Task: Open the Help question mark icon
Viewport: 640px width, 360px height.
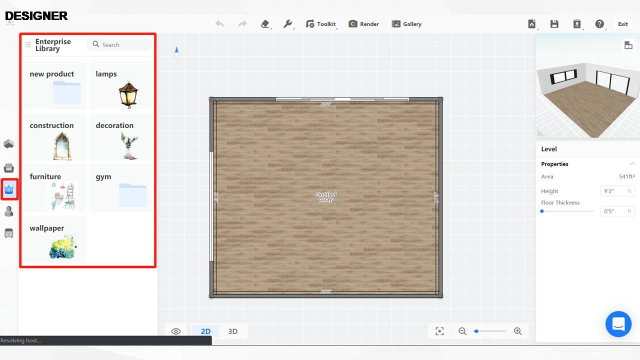Action: pyautogui.click(x=599, y=24)
